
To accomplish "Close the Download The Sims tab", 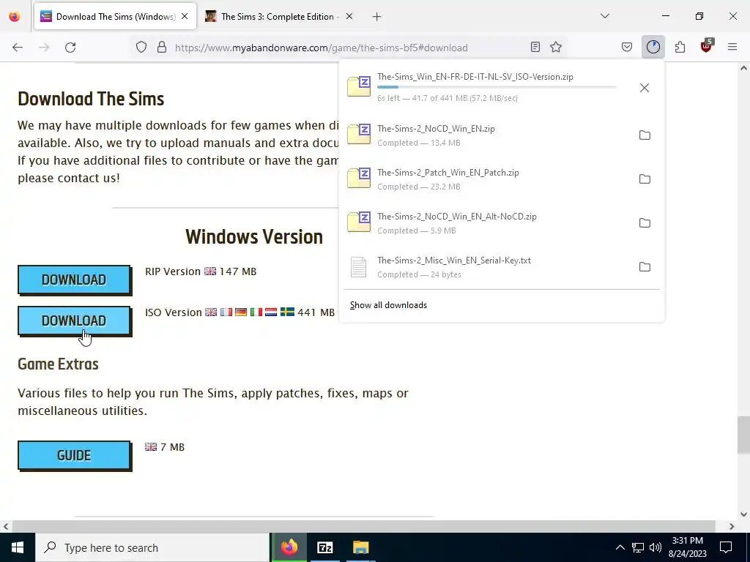I will click(x=185, y=16).
